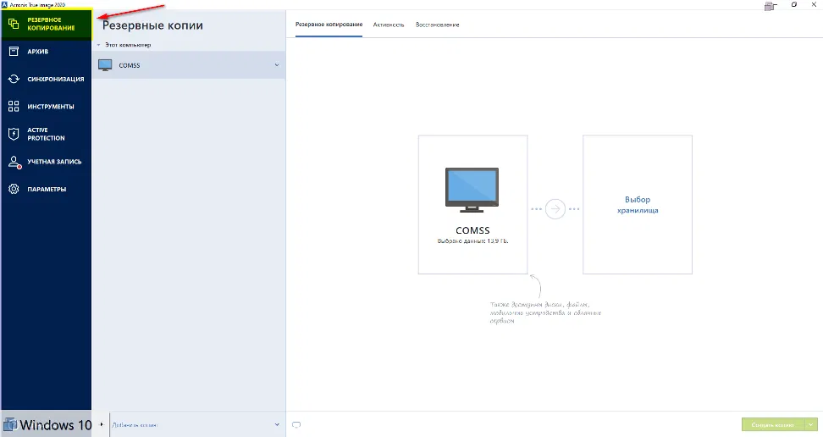Switch to the Восстановление tab
The image size is (823, 437).
coord(437,25)
